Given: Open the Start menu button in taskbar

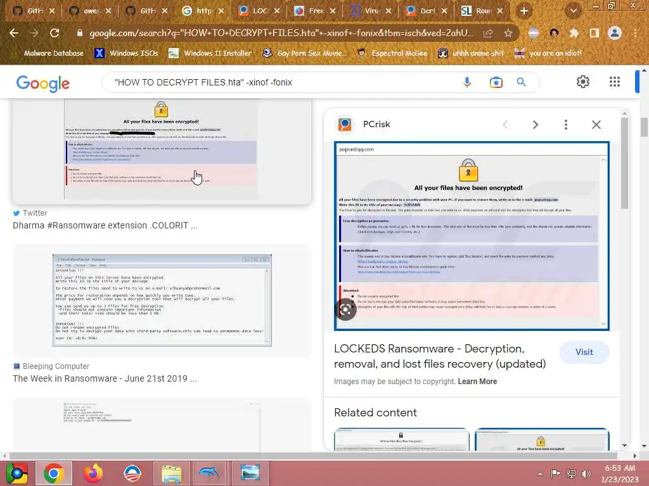Looking at the screenshot, I should pos(16,473).
